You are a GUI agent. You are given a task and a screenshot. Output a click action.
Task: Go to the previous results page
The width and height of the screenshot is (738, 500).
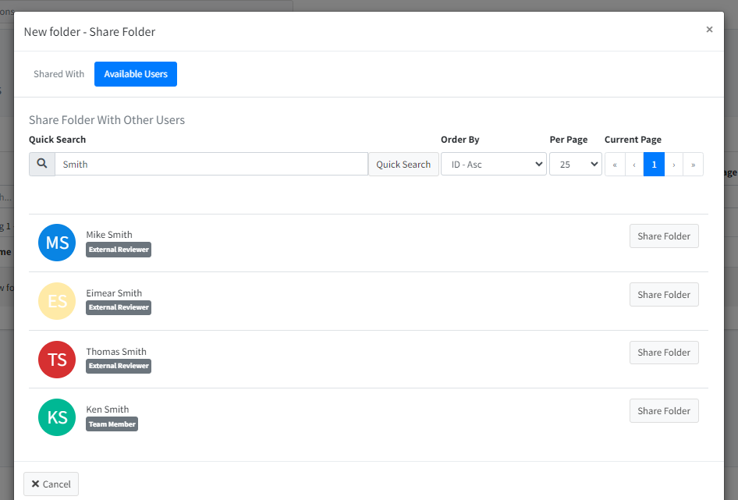[x=634, y=165]
